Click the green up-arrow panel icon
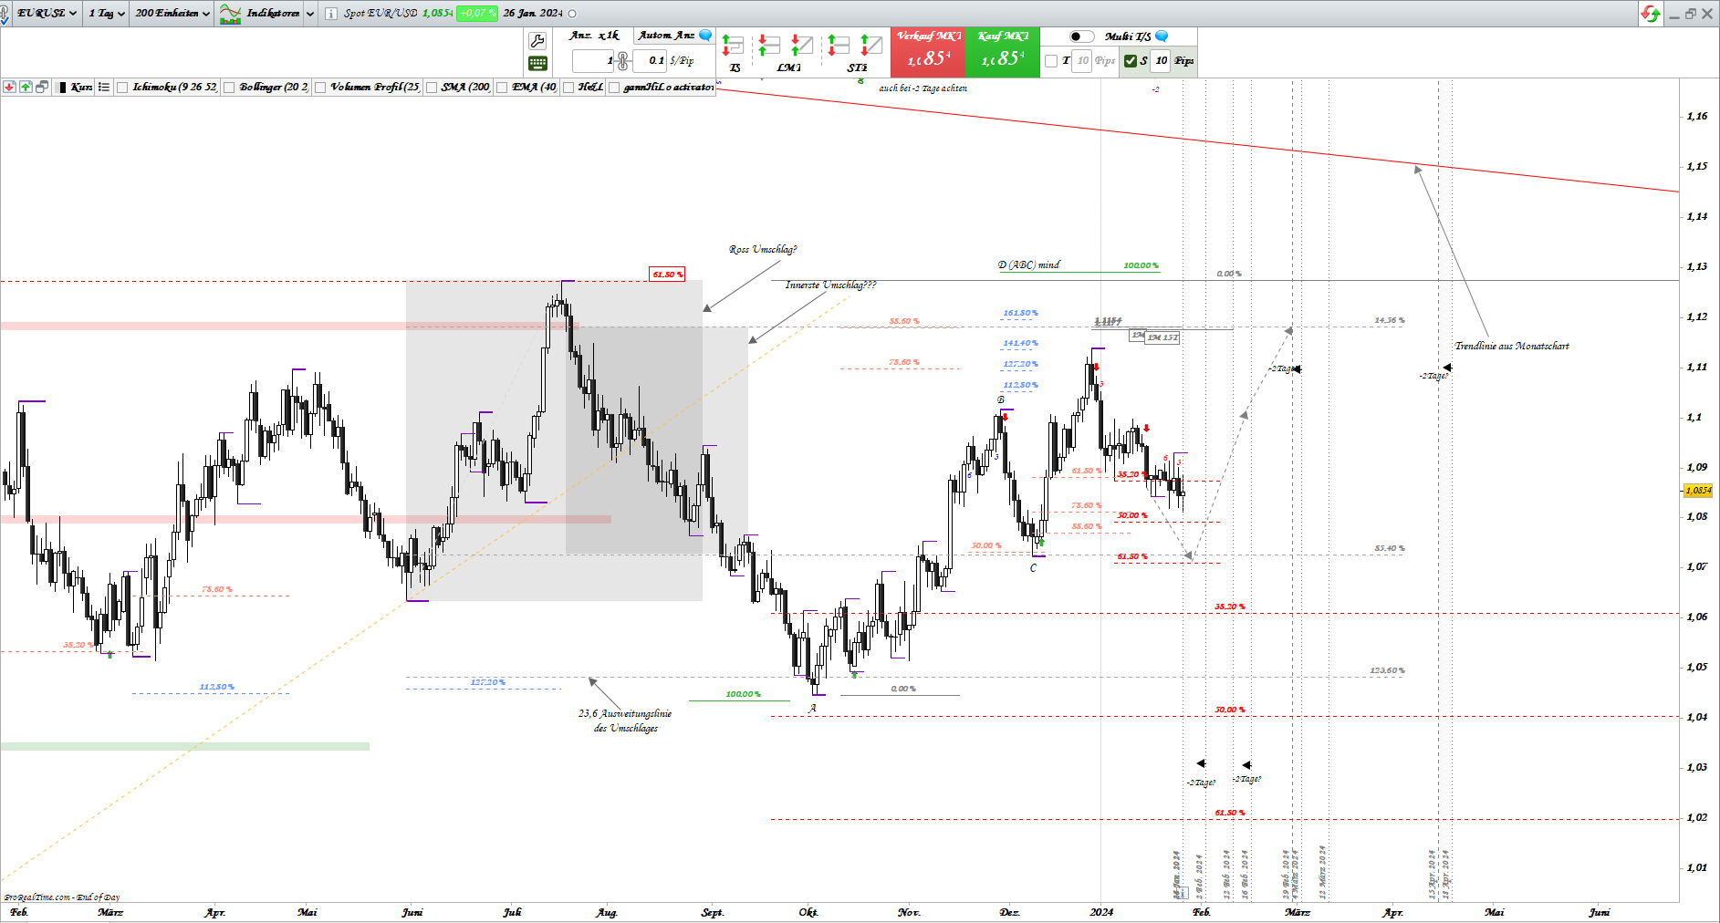 tap(26, 87)
